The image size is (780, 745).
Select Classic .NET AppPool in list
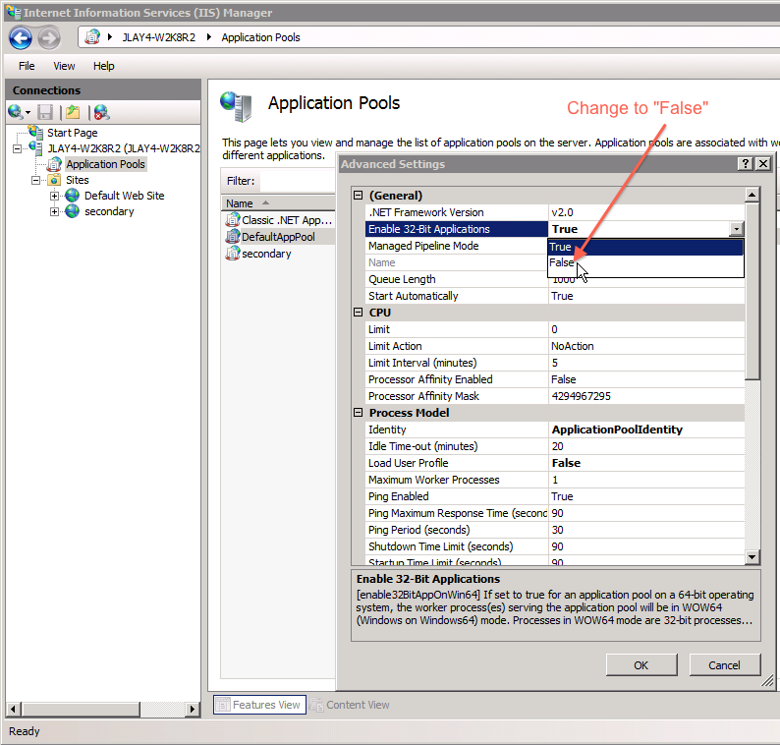pos(280,220)
